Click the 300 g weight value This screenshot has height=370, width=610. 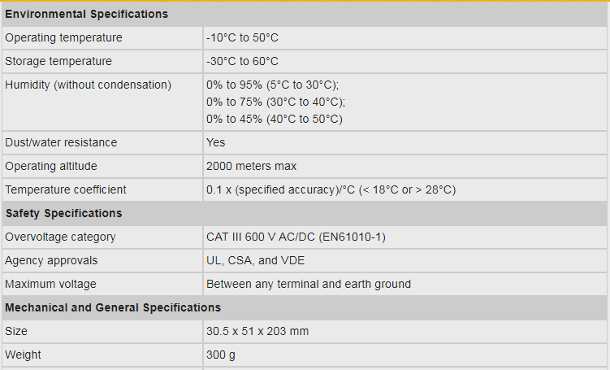[x=221, y=355]
